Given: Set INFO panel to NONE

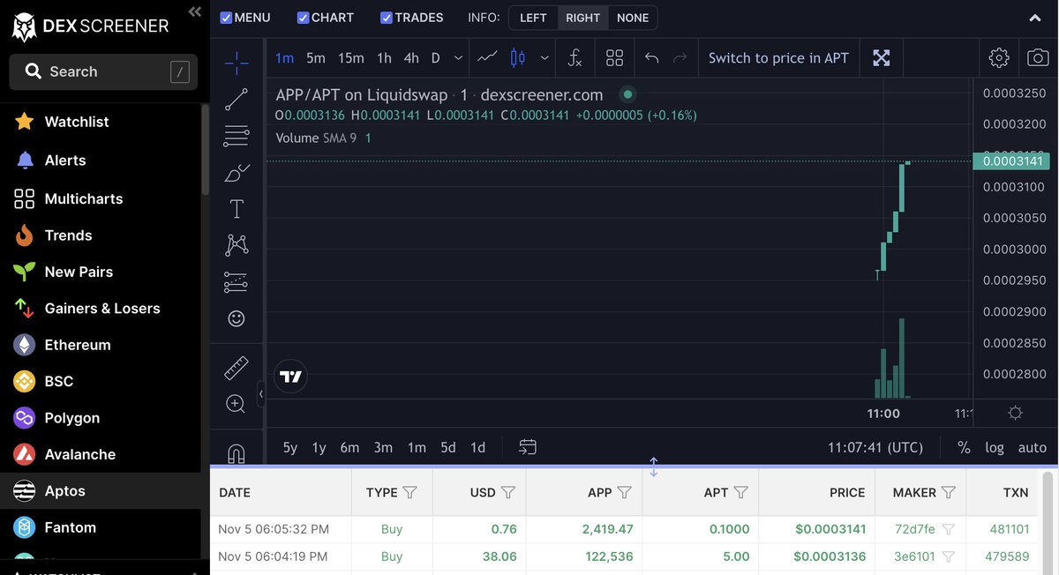Looking at the screenshot, I should click(633, 18).
